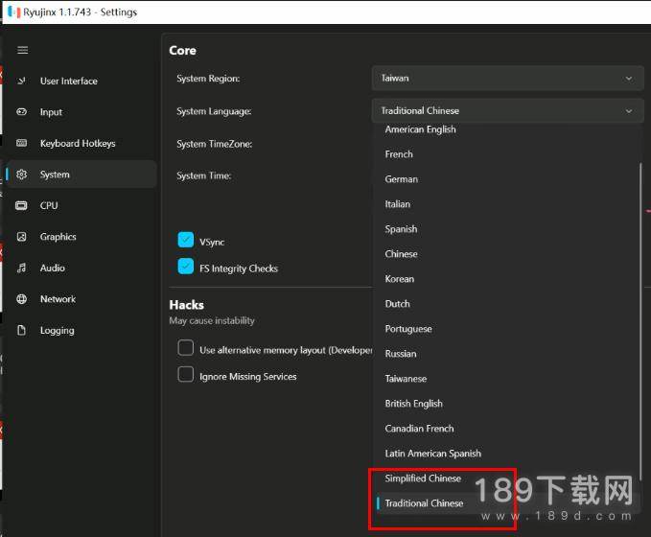
Task: Select Simplified Chinese language option
Action: tap(505, 479)
